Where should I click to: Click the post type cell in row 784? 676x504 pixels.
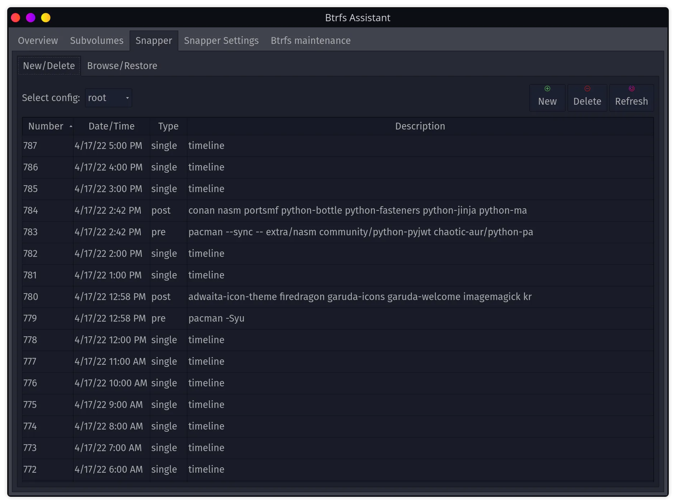click(169, 210)
